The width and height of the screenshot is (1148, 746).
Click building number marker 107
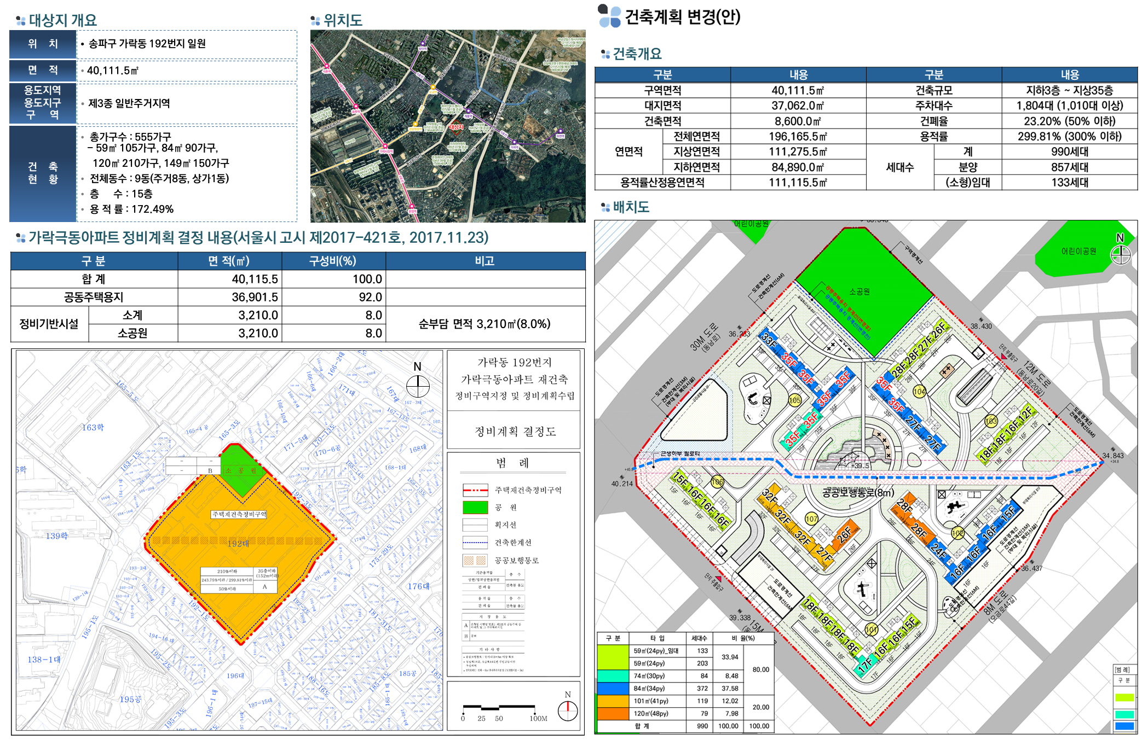(811, 518)
